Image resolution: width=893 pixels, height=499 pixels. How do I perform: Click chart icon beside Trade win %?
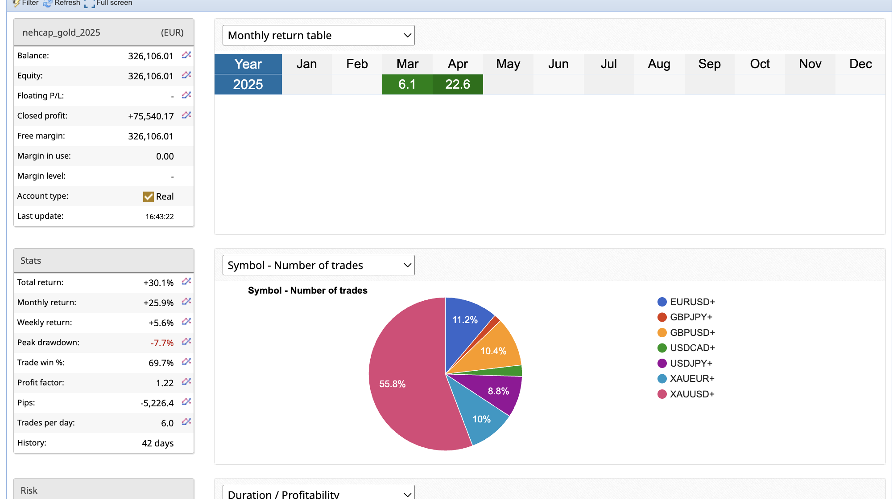(186, 362)
